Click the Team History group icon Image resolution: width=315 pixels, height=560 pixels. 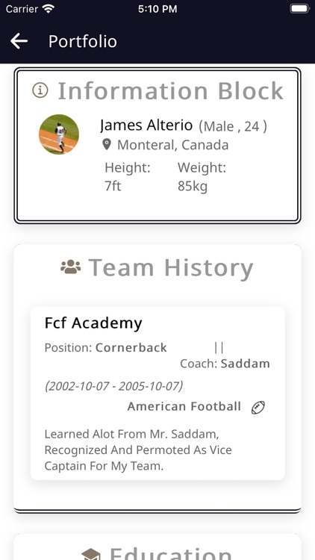71,267
